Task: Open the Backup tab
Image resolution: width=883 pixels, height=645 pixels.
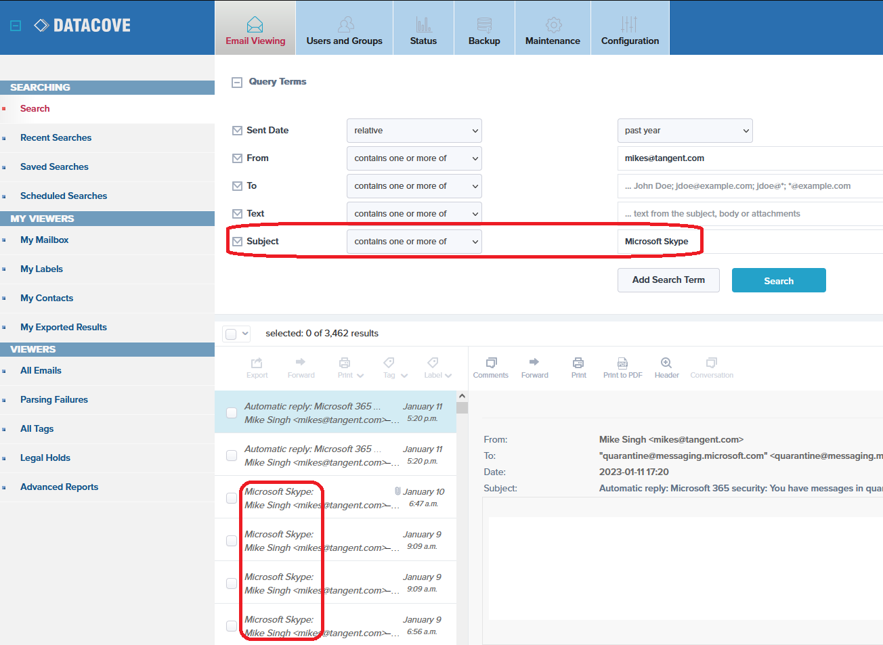Action: pyautogui.click(x=484, y=28)
